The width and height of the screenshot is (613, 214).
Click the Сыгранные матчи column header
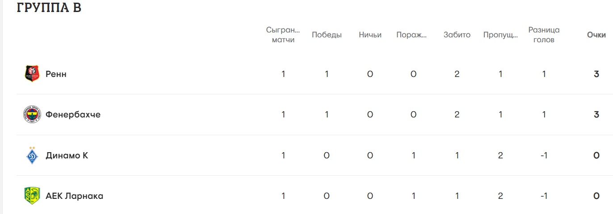[283, 35]
